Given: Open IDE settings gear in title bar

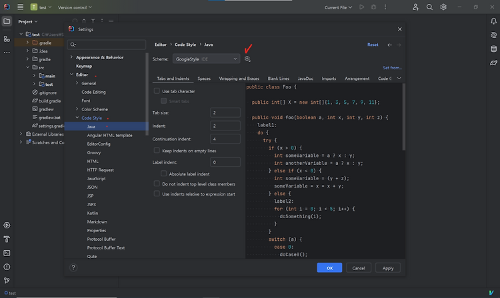Looking at the screenshot, I should [x=443, y=7].
